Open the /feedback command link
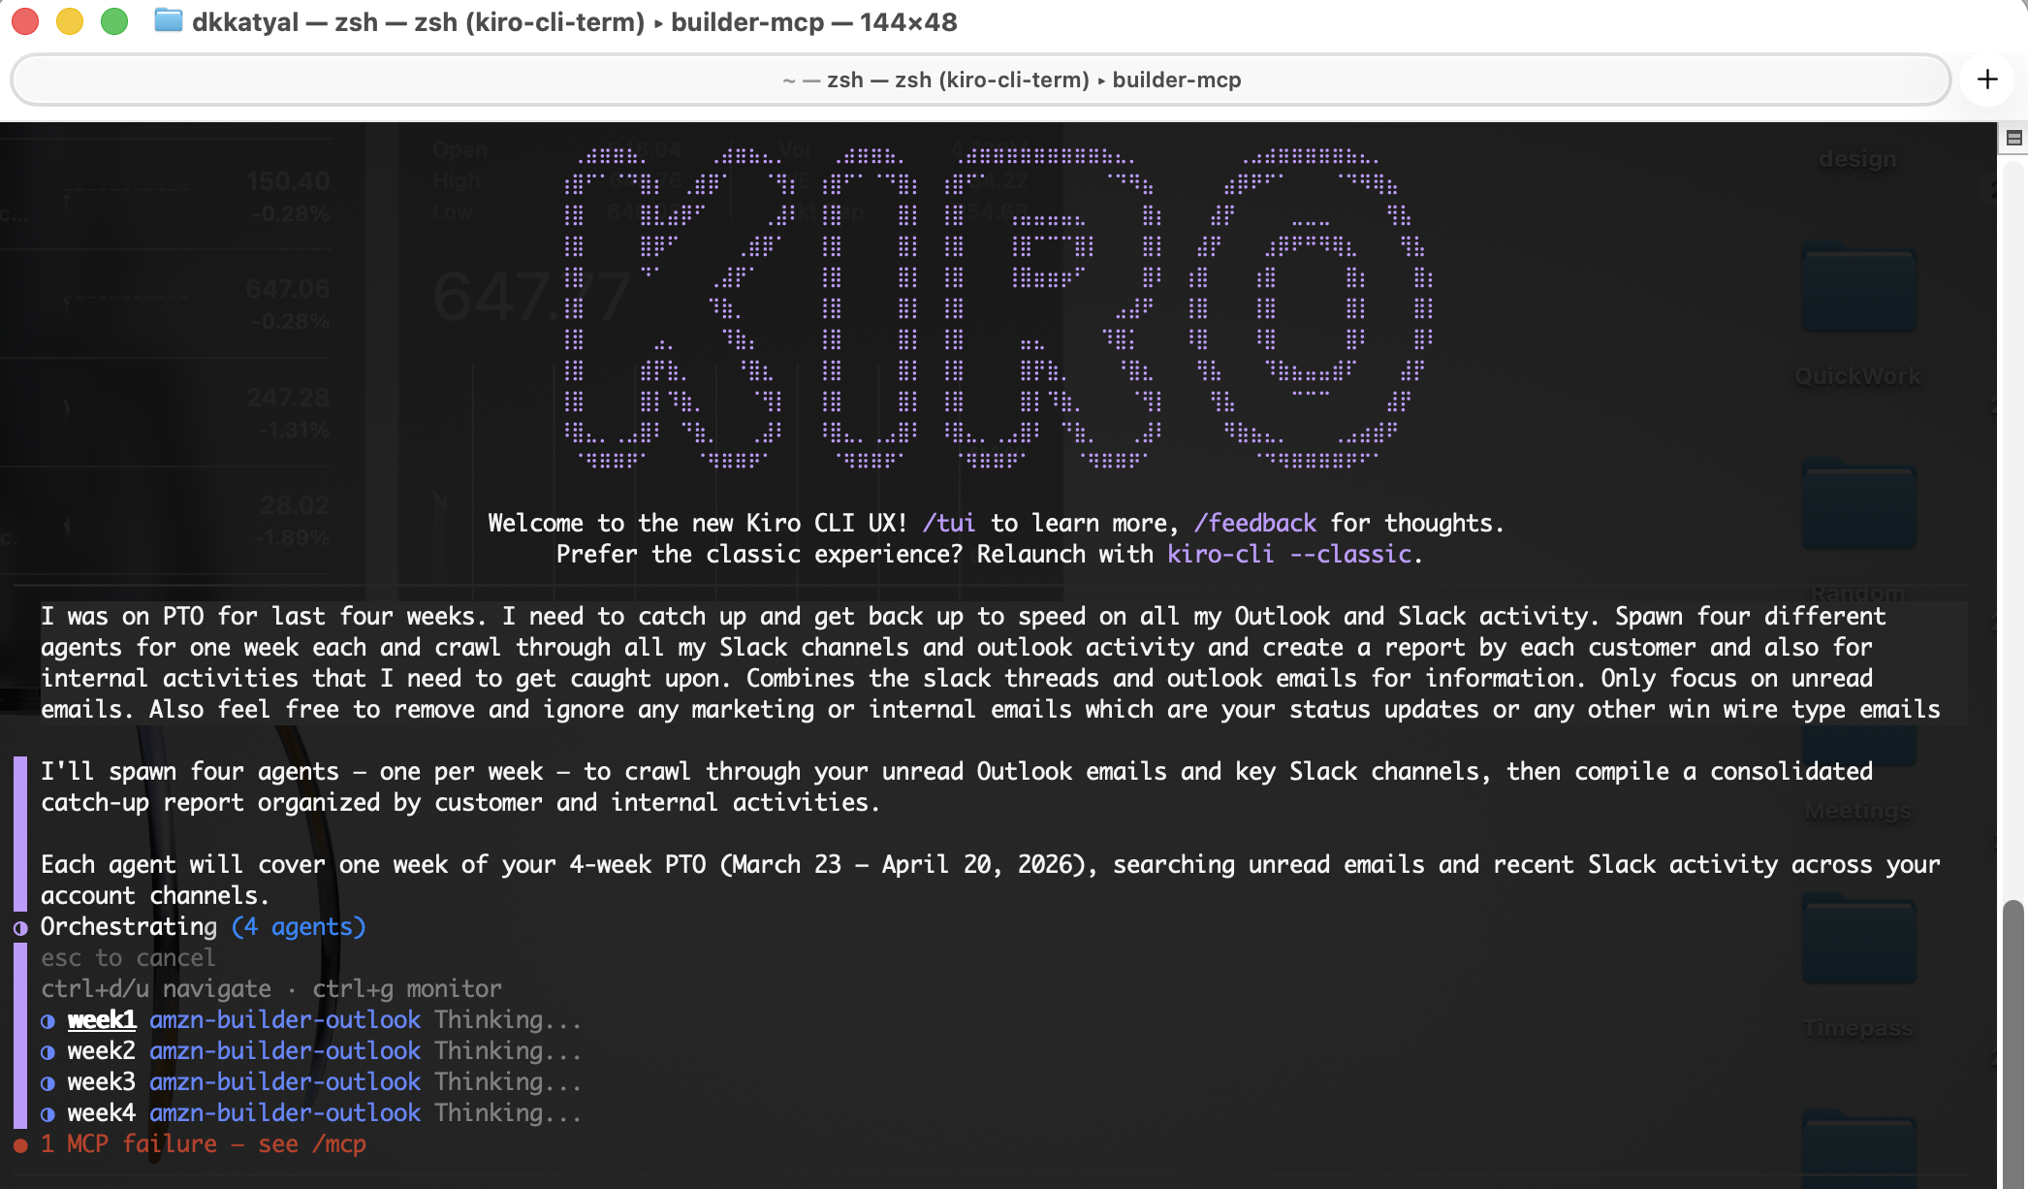The image size is (2028, 1189). click(1255, 523)
